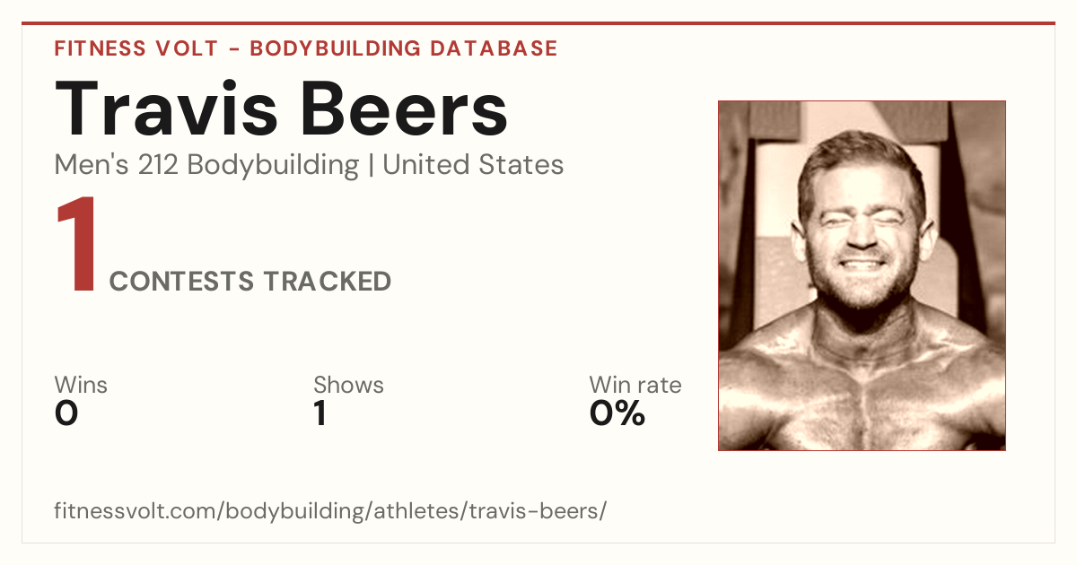Click the Shows value of 1
Image resolution: width=1077 pixels, height=565 pixels.
[320, 413]
